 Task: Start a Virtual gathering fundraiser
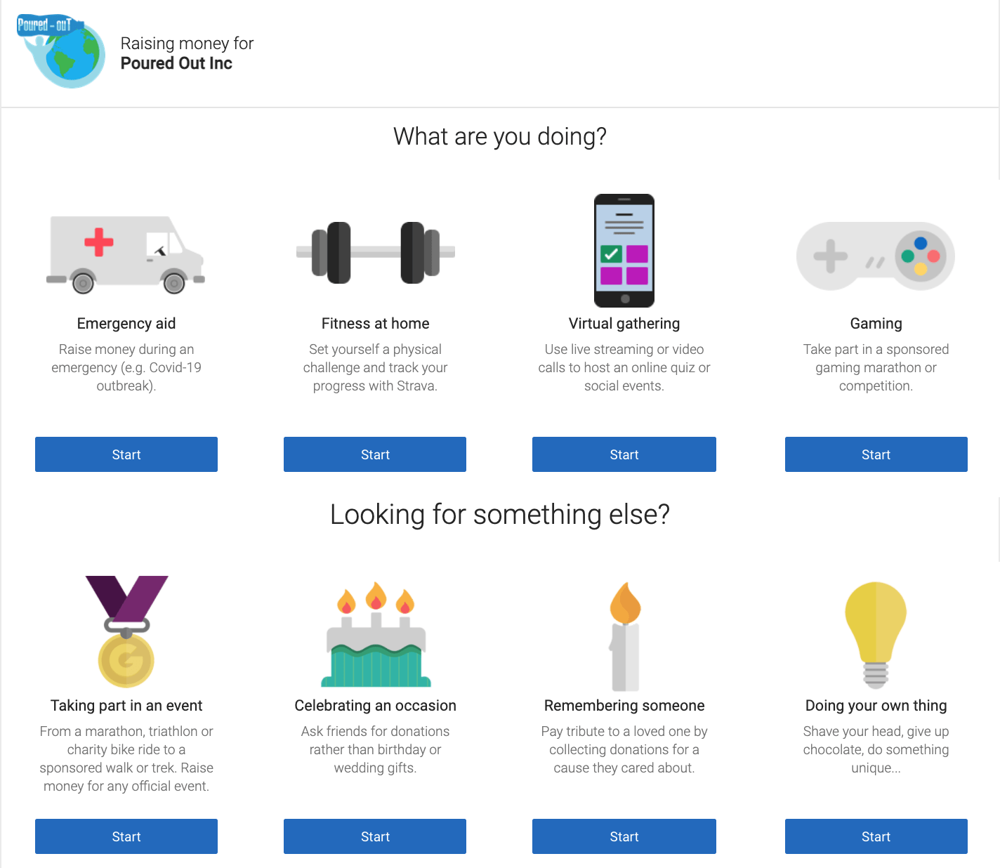coord(624,454)
